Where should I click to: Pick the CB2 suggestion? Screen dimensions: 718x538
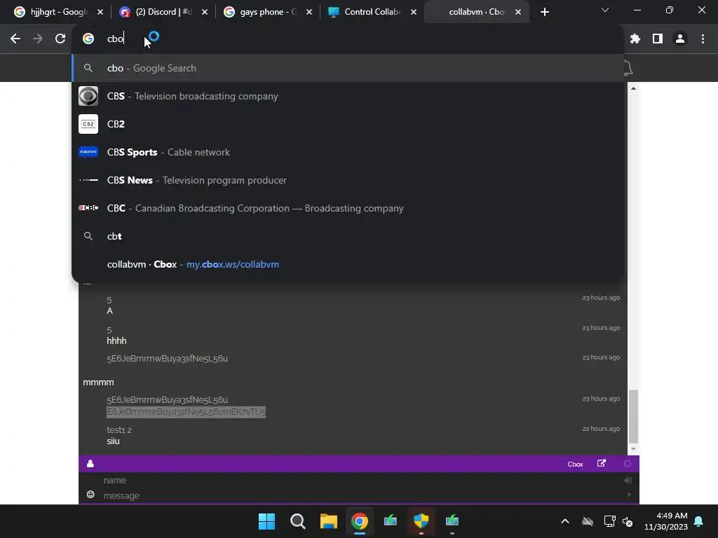click(x=348, y=124)
